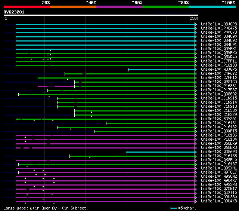Click the UniRef100_A8JGP8 hit label
239x211 pixels.
(219, 24)
